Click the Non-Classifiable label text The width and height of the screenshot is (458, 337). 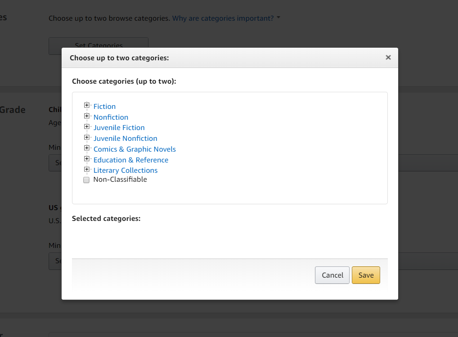[x=120, y=180]
